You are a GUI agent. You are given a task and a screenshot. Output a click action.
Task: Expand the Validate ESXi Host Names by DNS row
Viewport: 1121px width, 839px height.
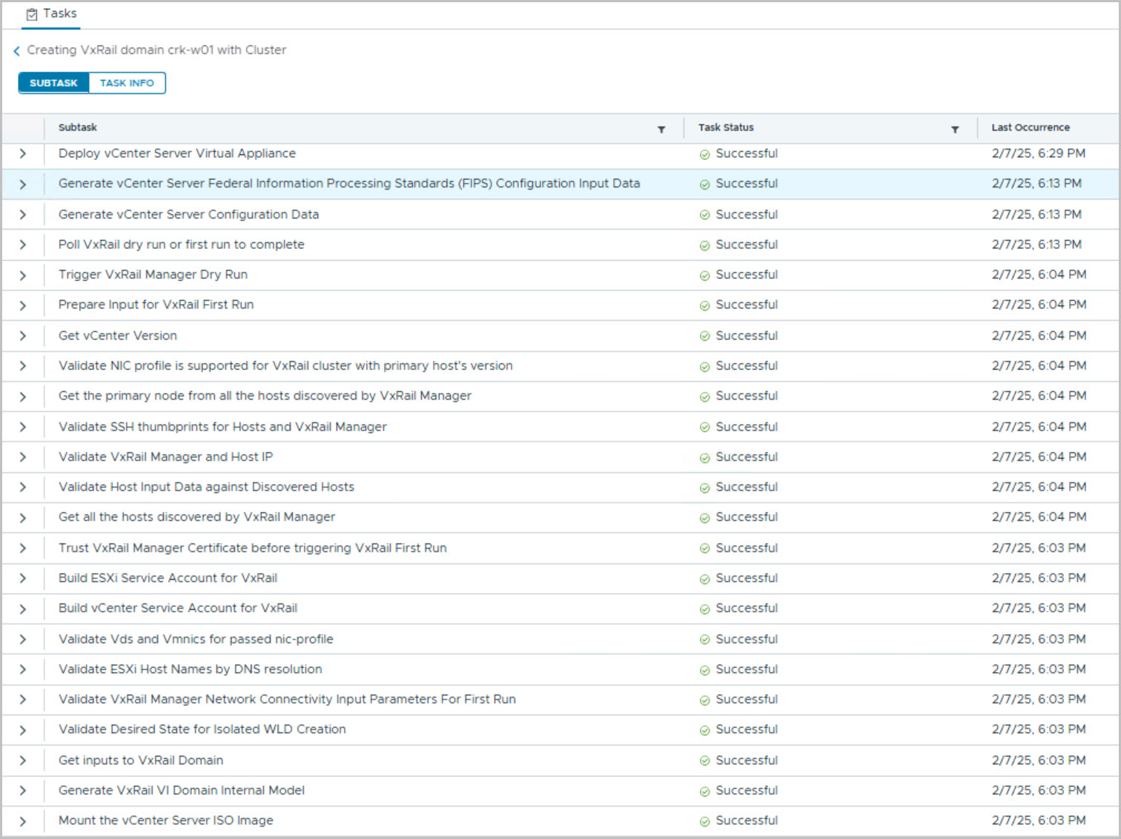tap(23, 669)
